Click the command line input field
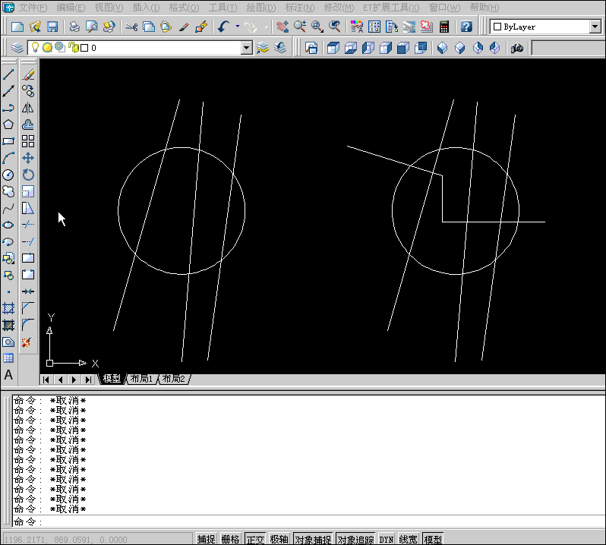Viewport: 606px width, 545px height. pyautogui.click(x=308, y=521)
